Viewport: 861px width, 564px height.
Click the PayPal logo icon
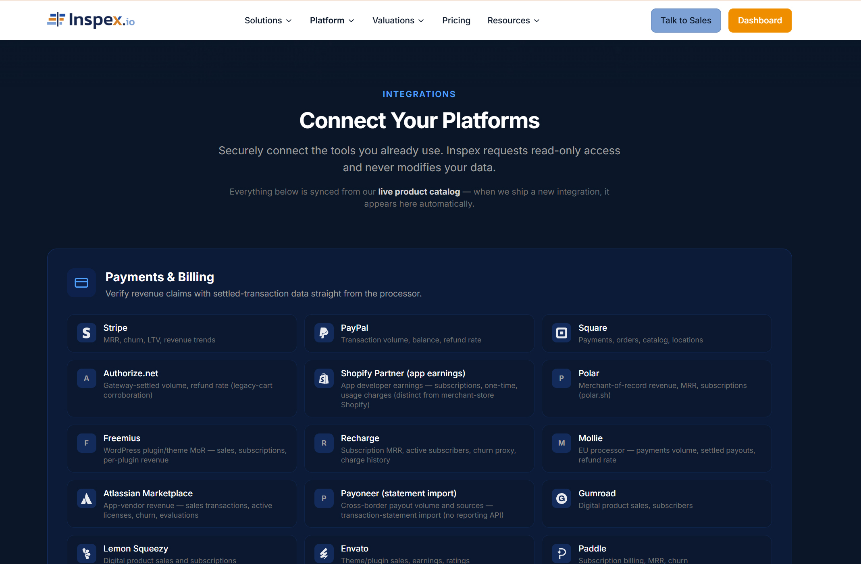coord(324,333)
